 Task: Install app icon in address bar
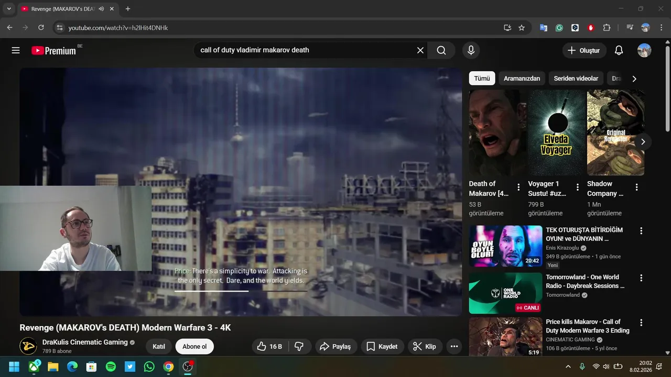tap(507, 28)
